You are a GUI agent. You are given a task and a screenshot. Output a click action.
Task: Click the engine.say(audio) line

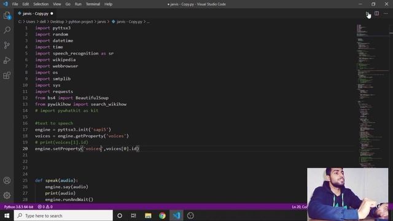point(67,187)
